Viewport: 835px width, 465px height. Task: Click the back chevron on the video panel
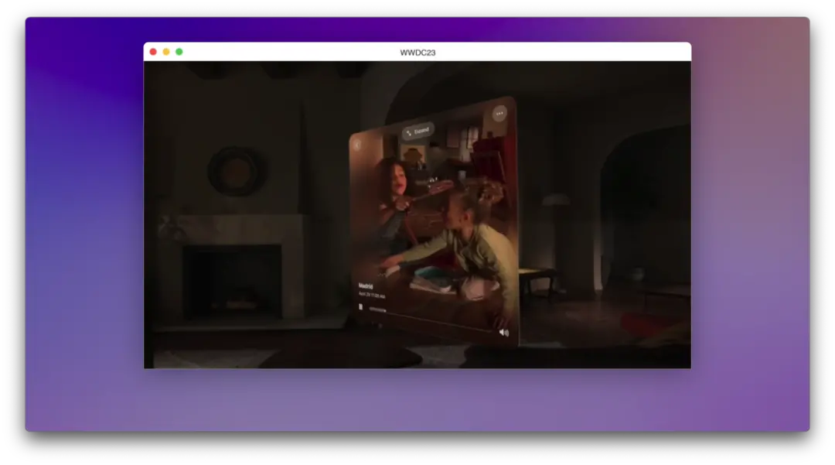coord(357,145)
